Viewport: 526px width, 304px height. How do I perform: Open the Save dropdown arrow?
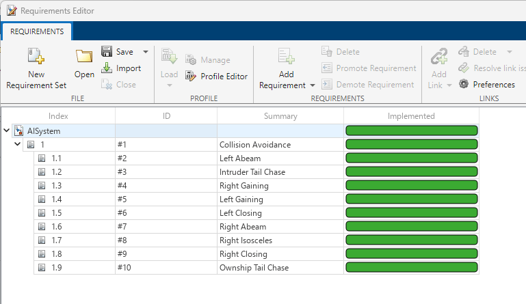tap(146, 52)
